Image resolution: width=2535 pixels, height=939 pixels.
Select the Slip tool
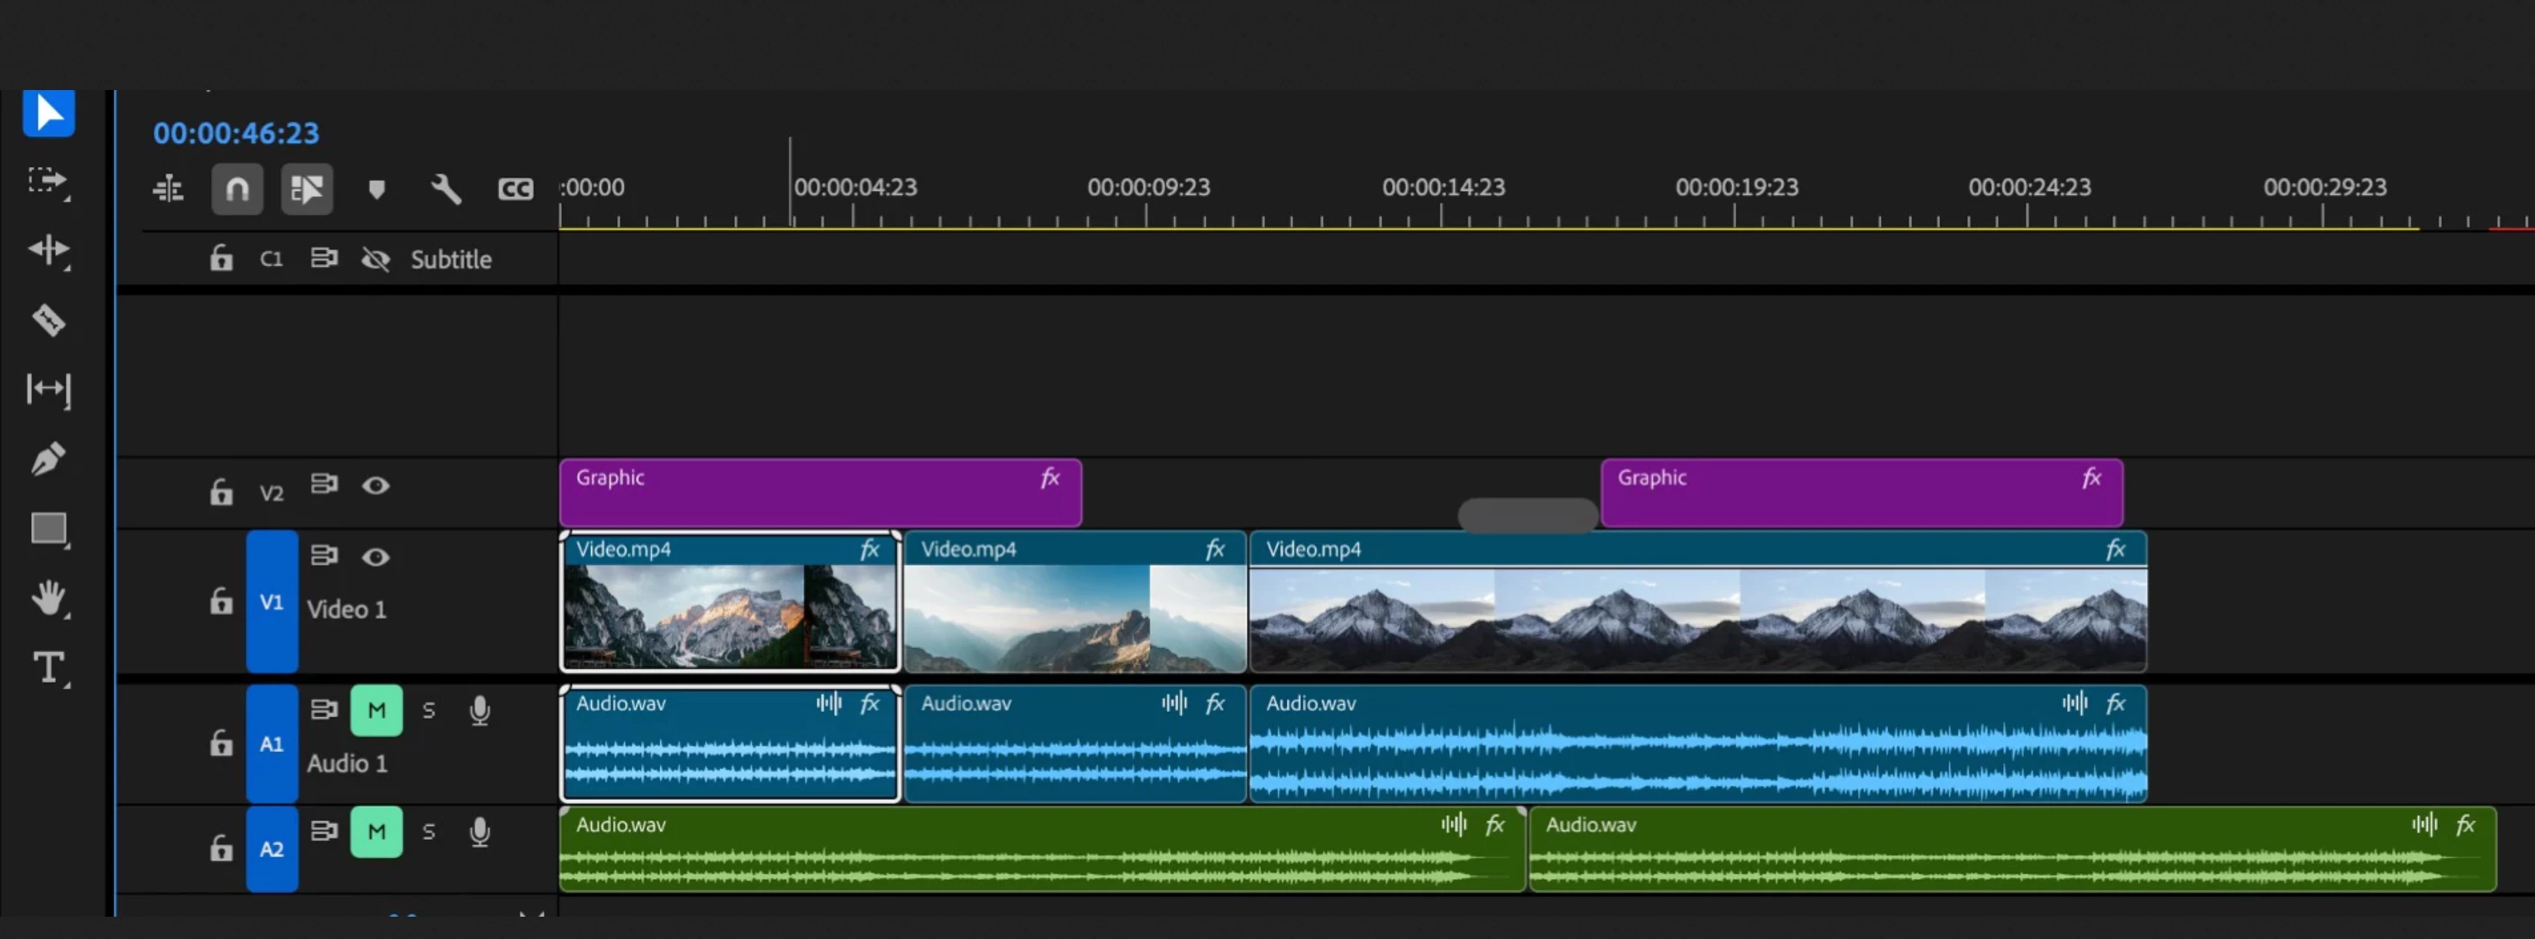[47, 389]
